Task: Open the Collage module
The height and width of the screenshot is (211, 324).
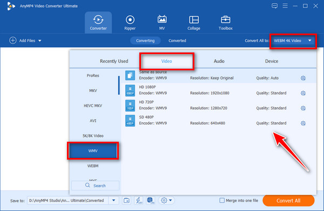Action: pos(194,23)
